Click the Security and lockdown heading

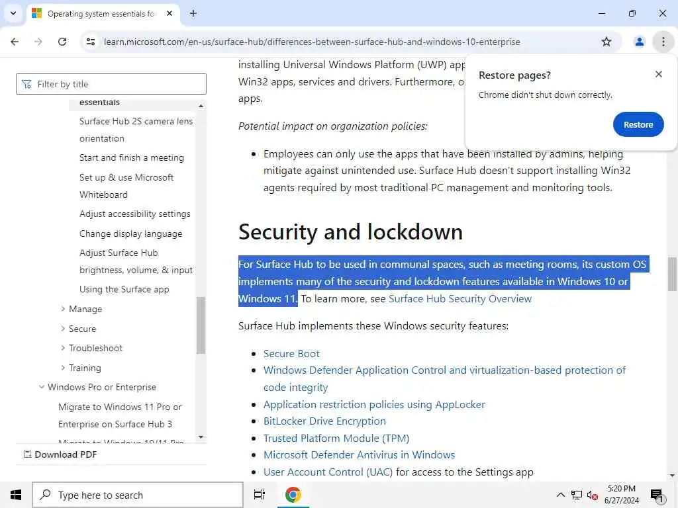tap(350, 232)
